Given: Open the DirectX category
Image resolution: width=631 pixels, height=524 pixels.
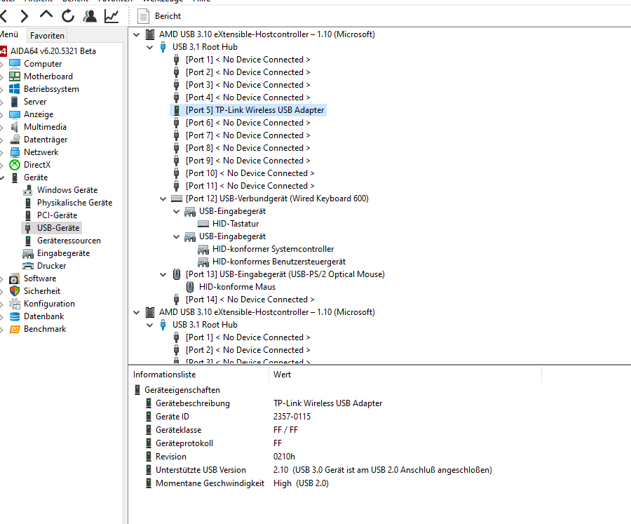Looking at the screenshot, I should tap(37, 165).
